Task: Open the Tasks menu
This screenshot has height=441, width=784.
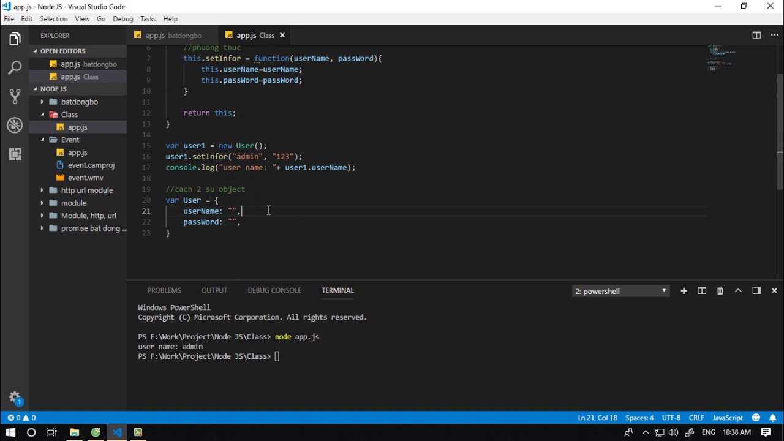Action: [148, 19]
